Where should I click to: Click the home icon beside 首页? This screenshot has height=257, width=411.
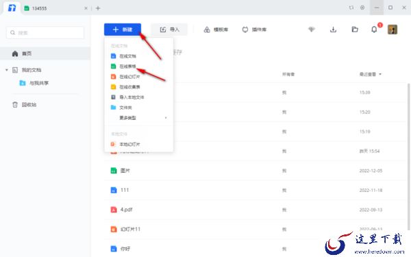tap(15, 53)
